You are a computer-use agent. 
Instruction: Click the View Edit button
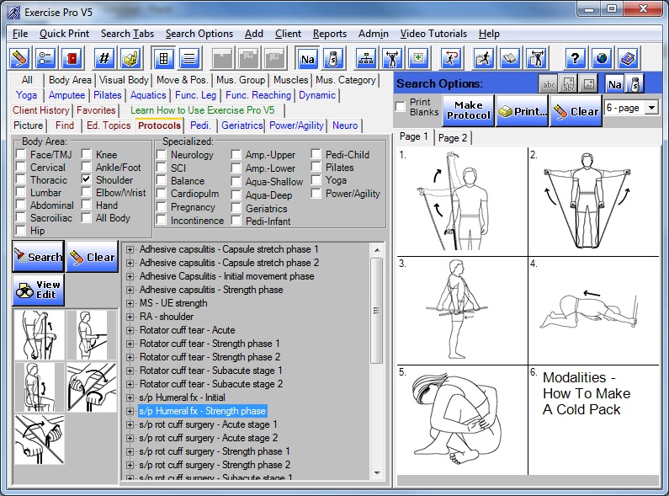click(39, 290)
